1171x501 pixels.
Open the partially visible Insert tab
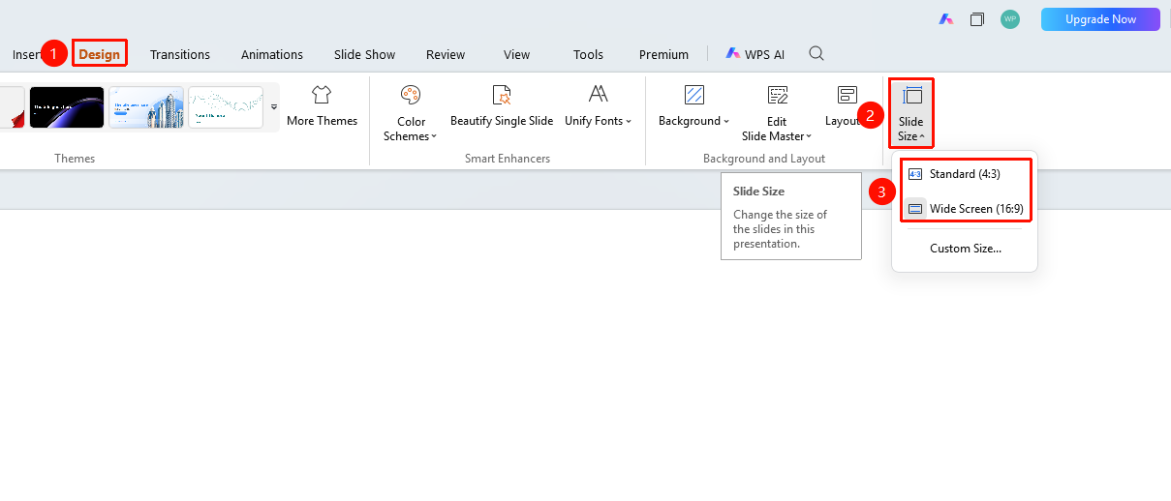(x=25, y=54)
